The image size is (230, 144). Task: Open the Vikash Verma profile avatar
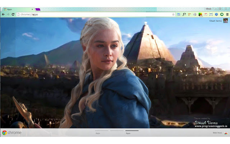coord(225,21)
